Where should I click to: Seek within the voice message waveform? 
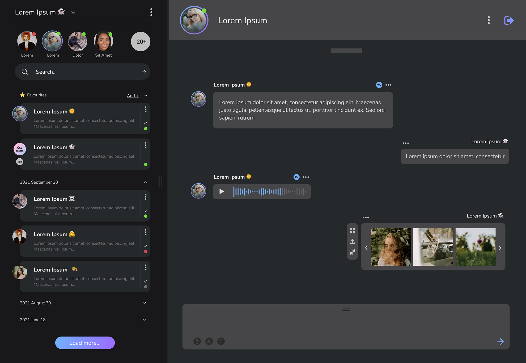(269, 192)
